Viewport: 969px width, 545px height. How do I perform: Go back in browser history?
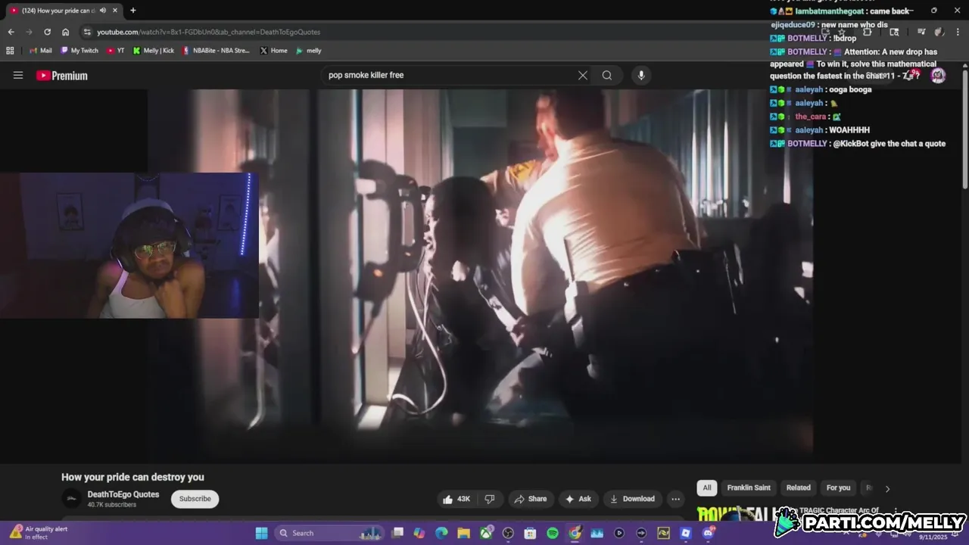11,32
